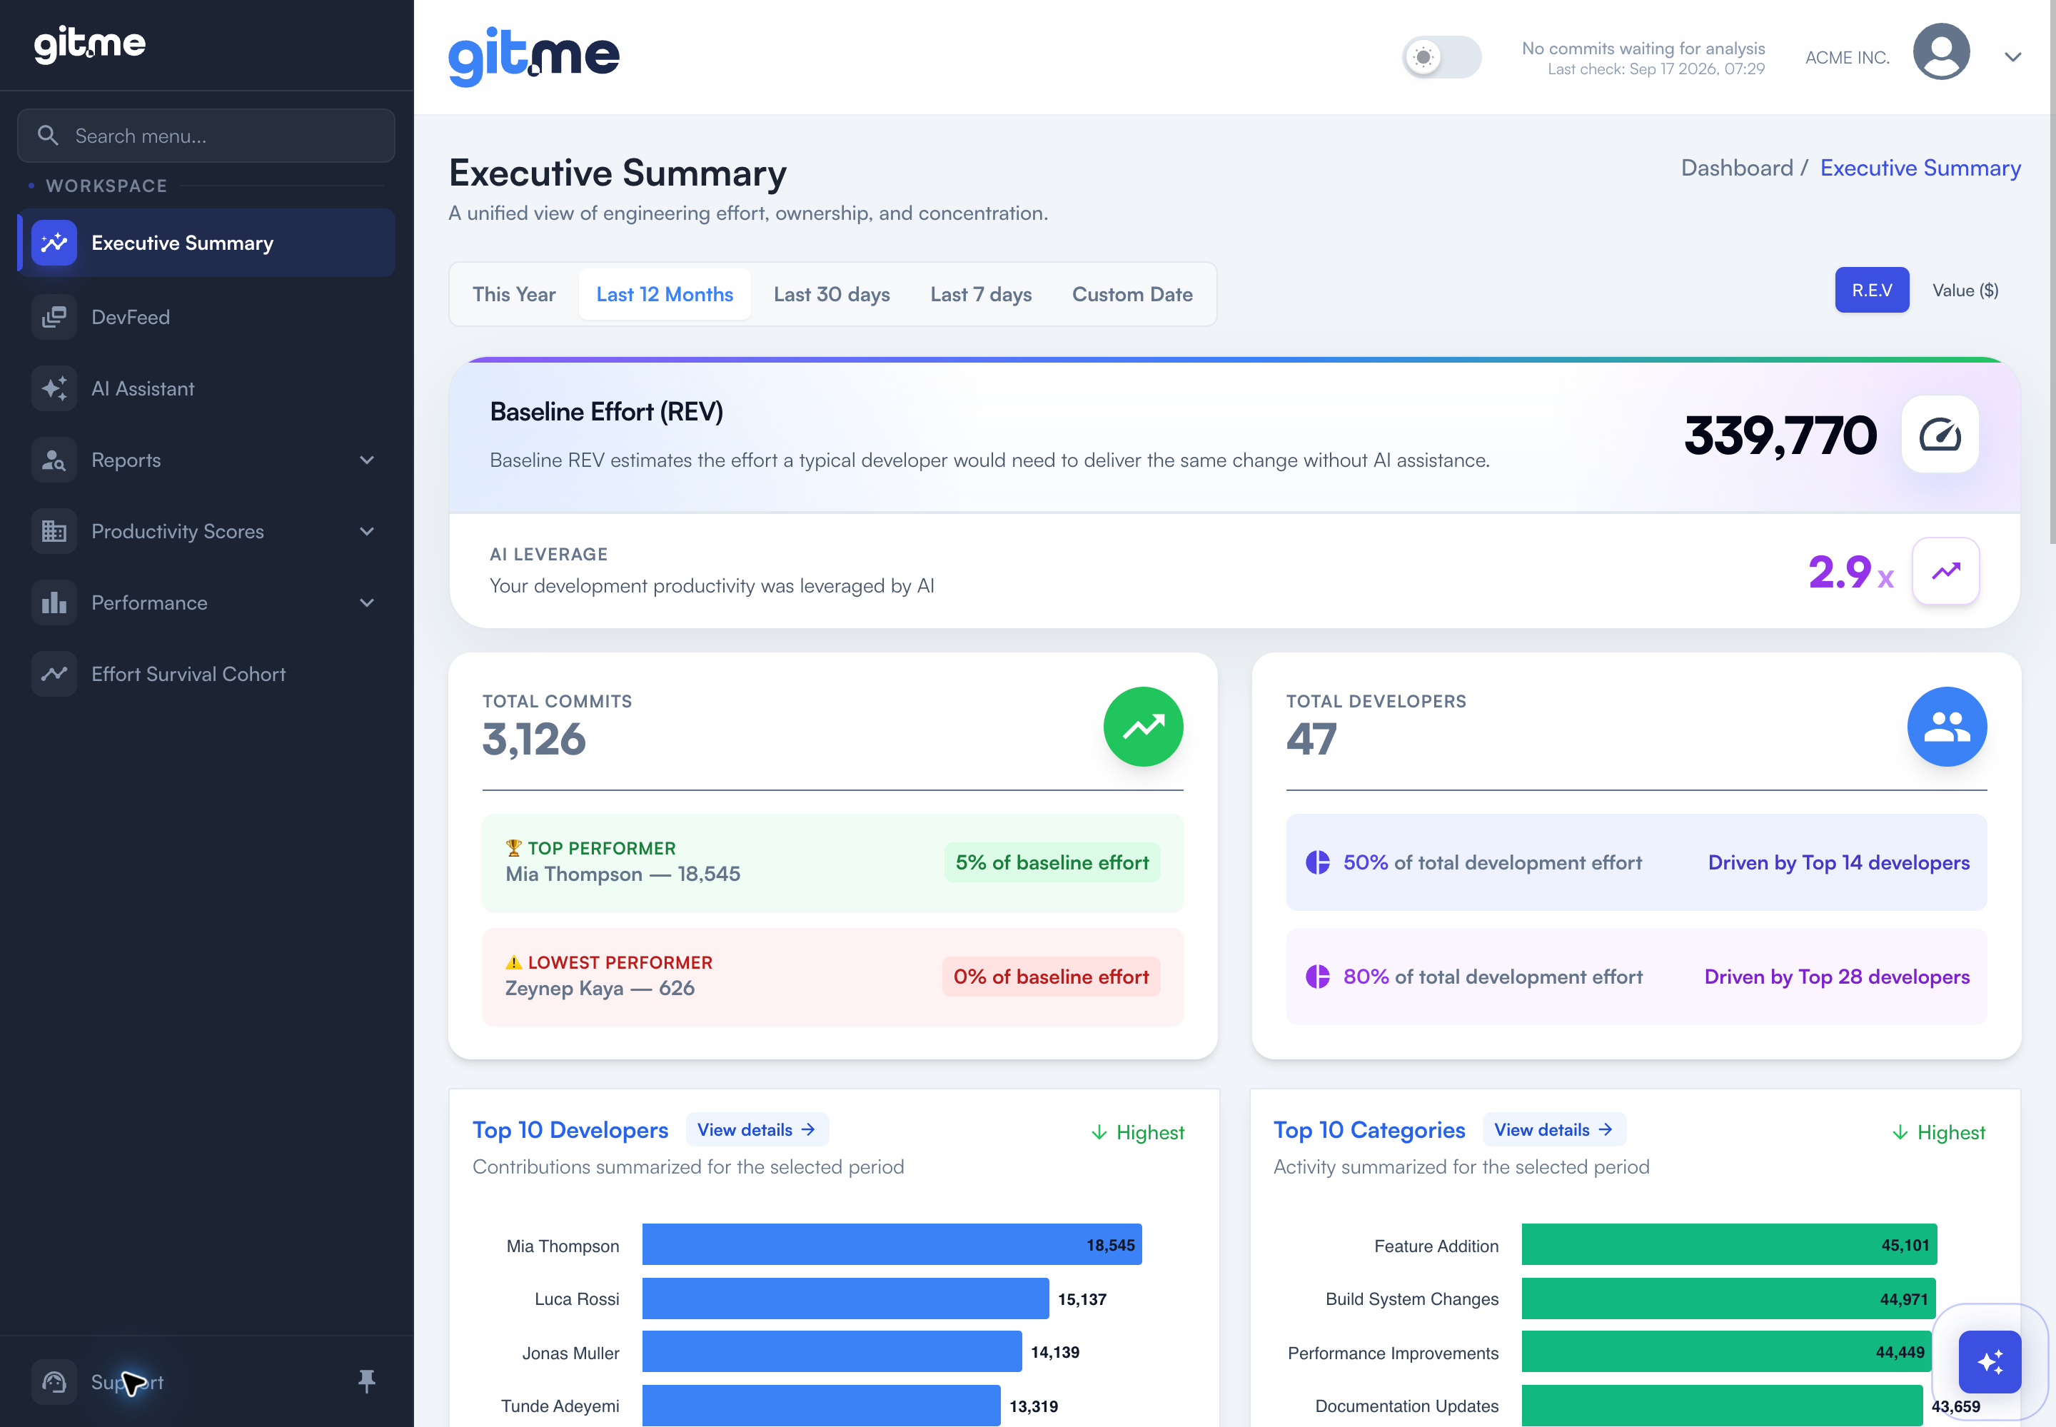This screenshot has width=2056, height=1427.
Task: Click the Tunde Adeyemi chart label
Action: pyautogui.click(x=560, y=1406)
